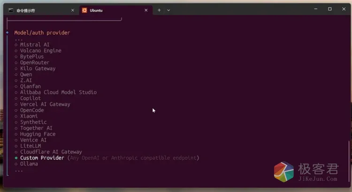Pick Hugging Face from provider list
This screenshot has width=352, height=192.
pyautogui.click(x=38, y=134)
